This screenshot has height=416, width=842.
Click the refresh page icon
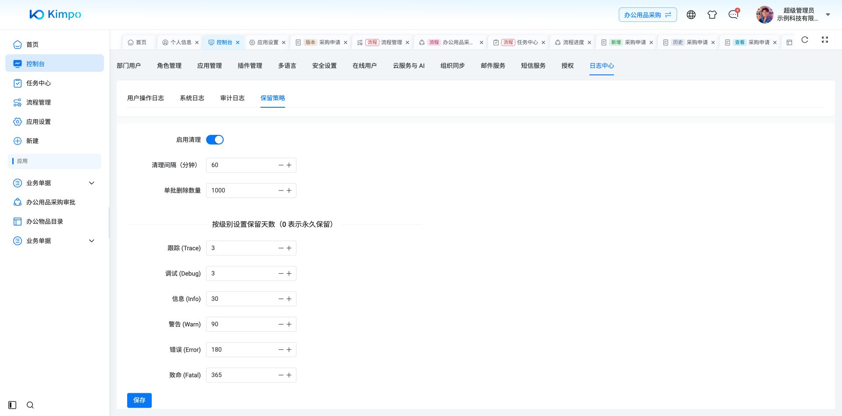(x=805, y=40)
